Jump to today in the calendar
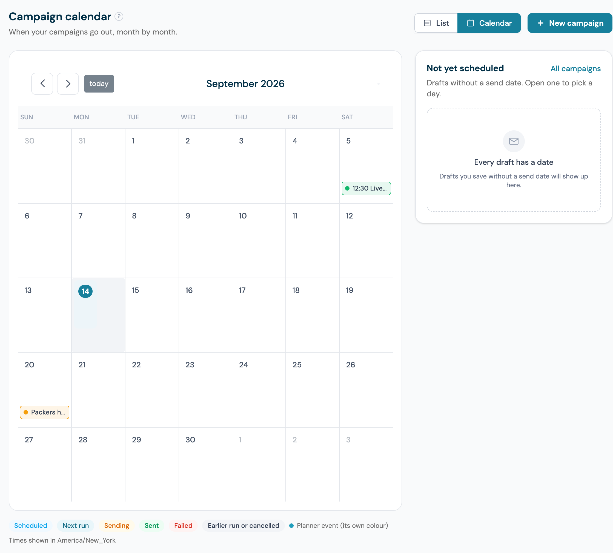The image size is (613, 553). point(99,83)
